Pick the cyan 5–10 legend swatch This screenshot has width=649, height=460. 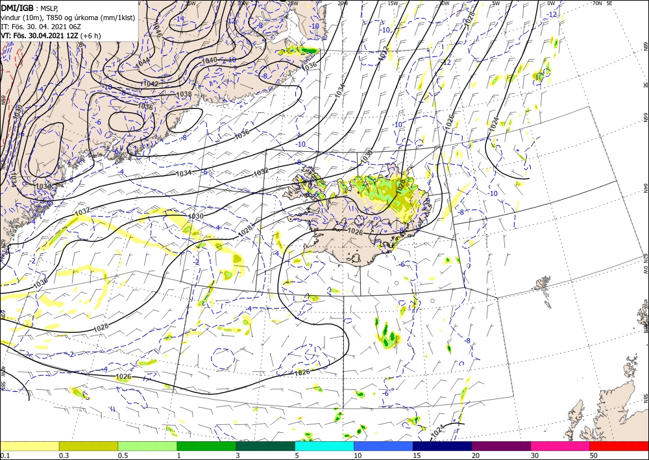coord(324,446)
